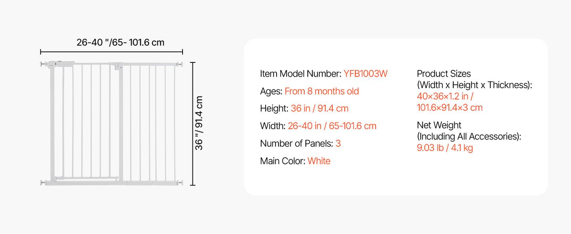Click the baby gate product illustration
This screenshot has width=571, height=234.
pos(111,123)
